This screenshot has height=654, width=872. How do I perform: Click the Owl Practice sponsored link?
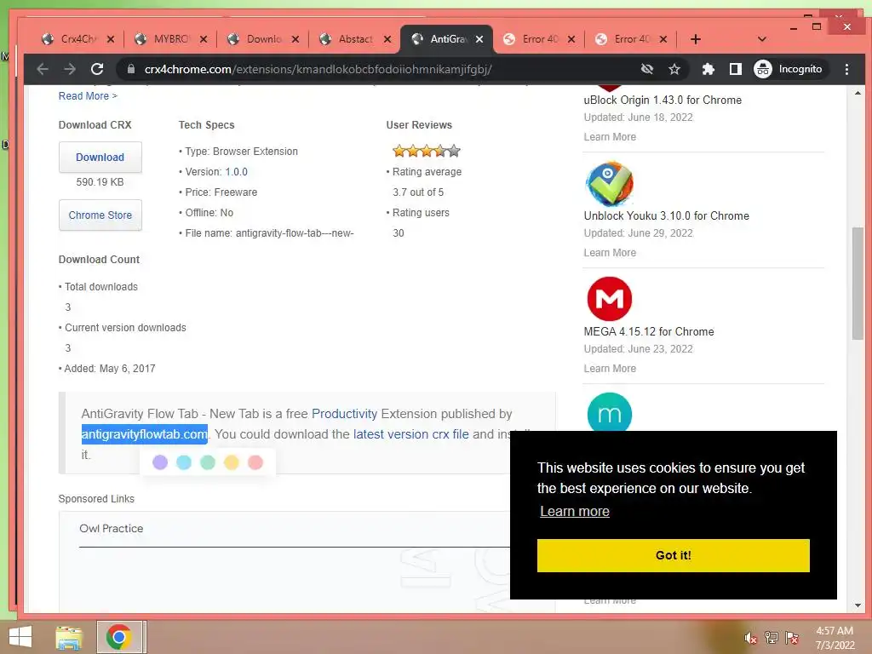[x=112, y=528]
